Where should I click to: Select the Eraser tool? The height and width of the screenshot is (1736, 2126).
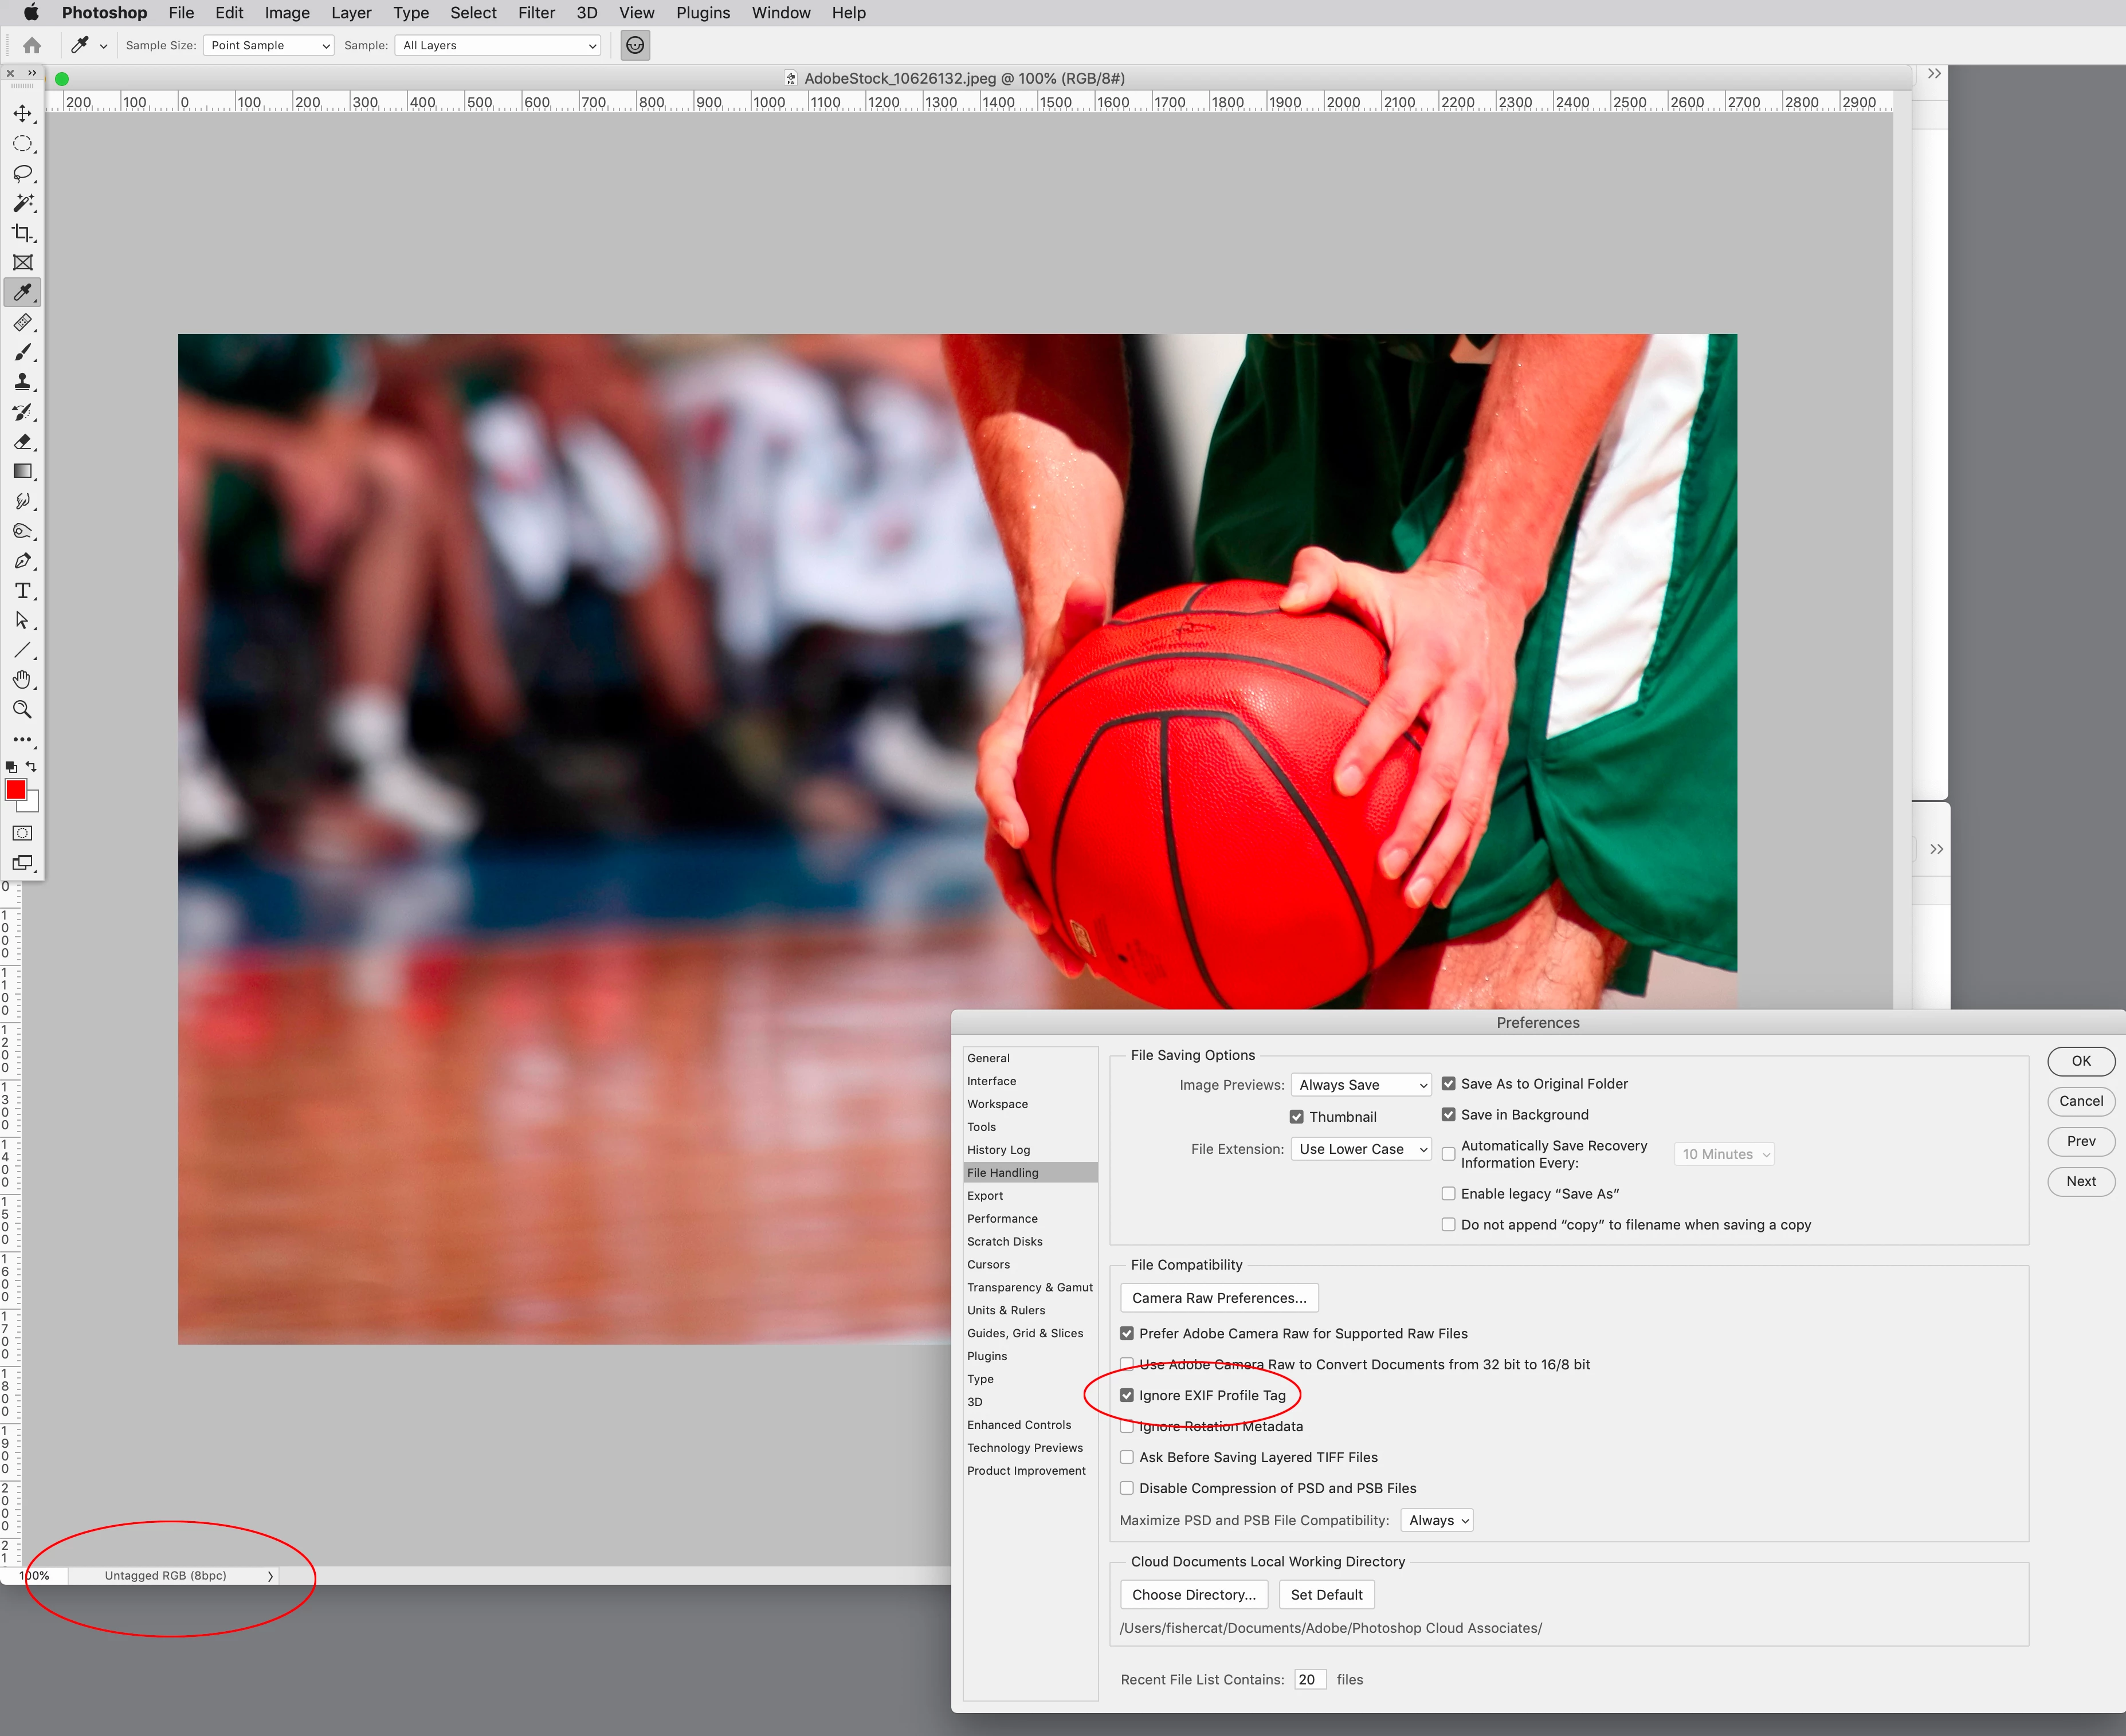[x=22, y=442]
